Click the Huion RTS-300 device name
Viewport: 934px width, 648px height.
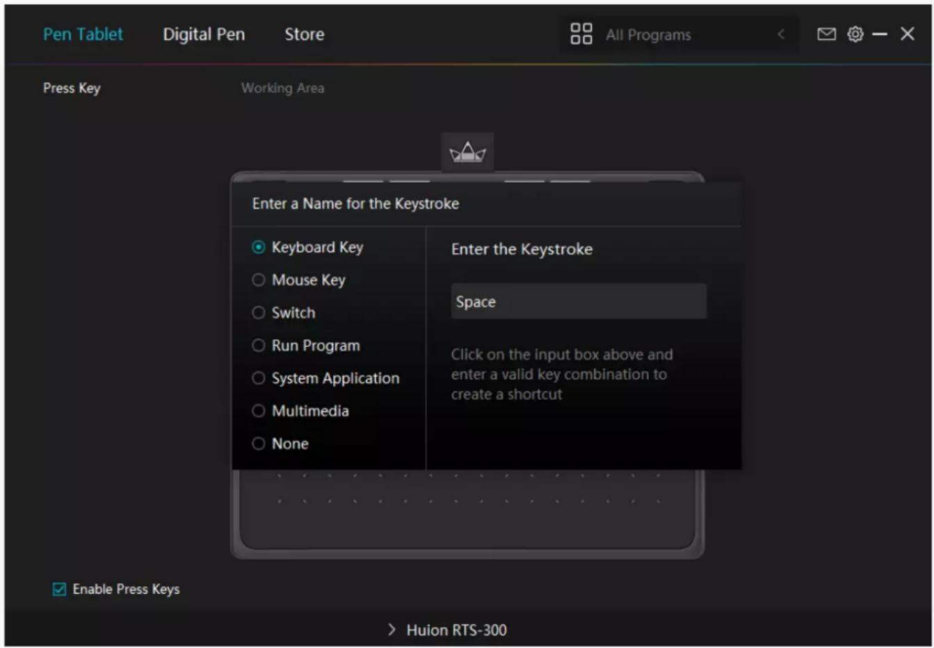456,630
